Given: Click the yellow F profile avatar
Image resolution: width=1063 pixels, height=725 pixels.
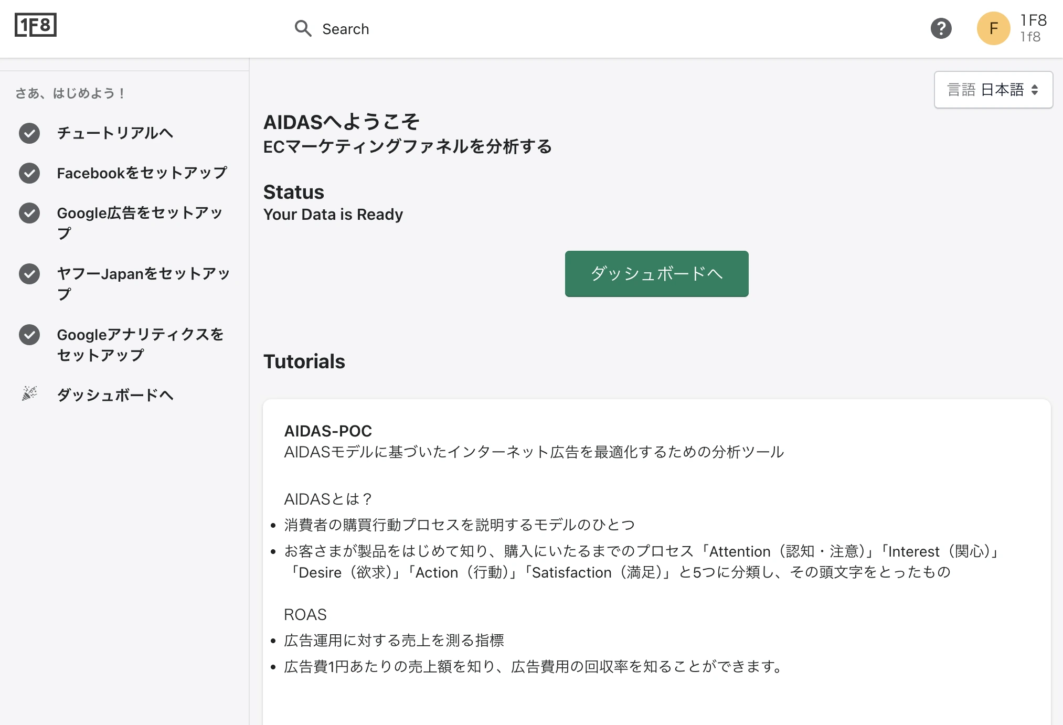Looking at the screenshot, I should pyautogui.click(x=993, y=29).
